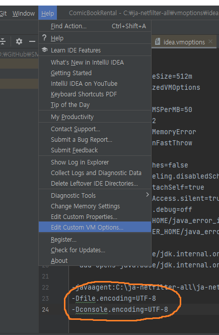
Task: Open Change Memory Settings
Action: tap(95, 206)
